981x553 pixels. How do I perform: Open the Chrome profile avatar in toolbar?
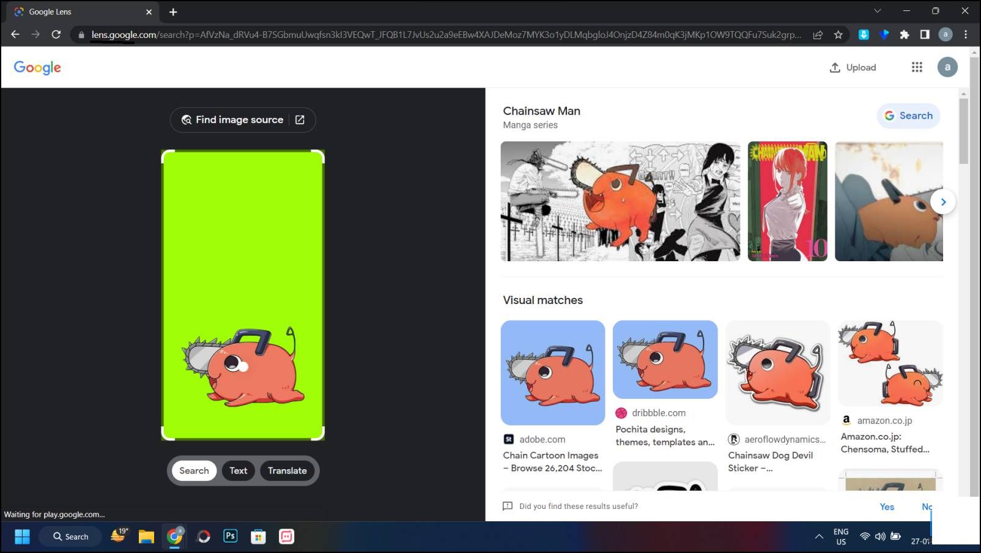pos(946,35)
